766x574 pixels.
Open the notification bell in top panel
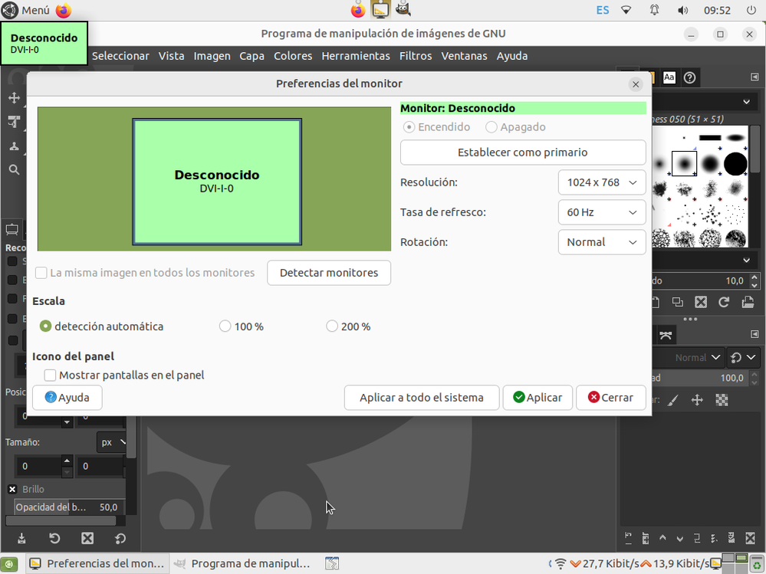click(x=654, y=10)
